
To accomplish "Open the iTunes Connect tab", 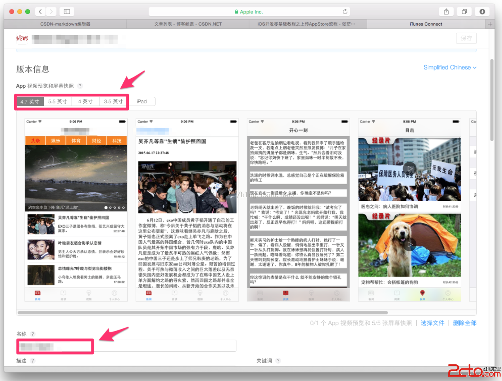I will tap(426, 24).
